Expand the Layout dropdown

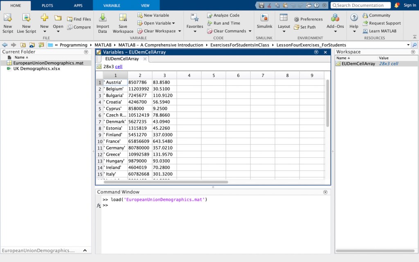point(284,32)
